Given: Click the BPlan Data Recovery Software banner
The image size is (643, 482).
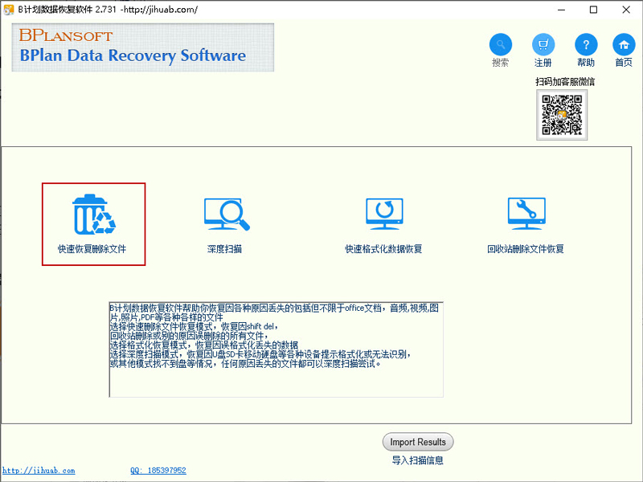Looking at the screenshot, I should point(143,47).
